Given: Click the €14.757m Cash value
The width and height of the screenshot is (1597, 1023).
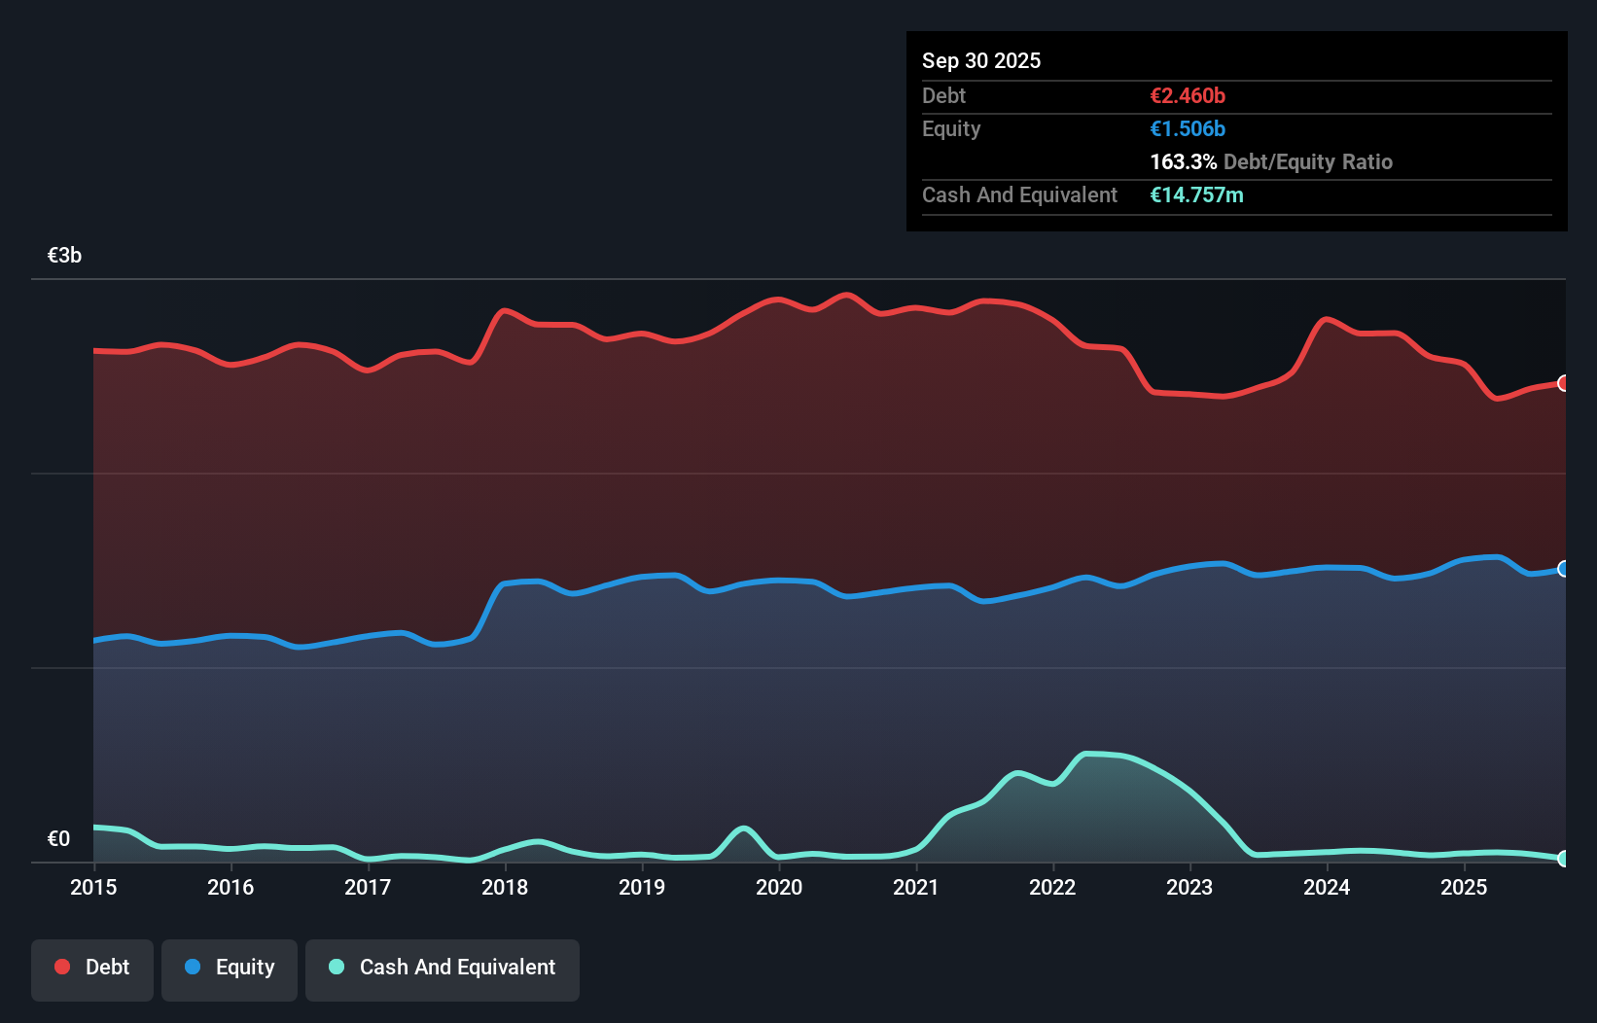Looking at the screenshot, I should [x=1195, y=194].
